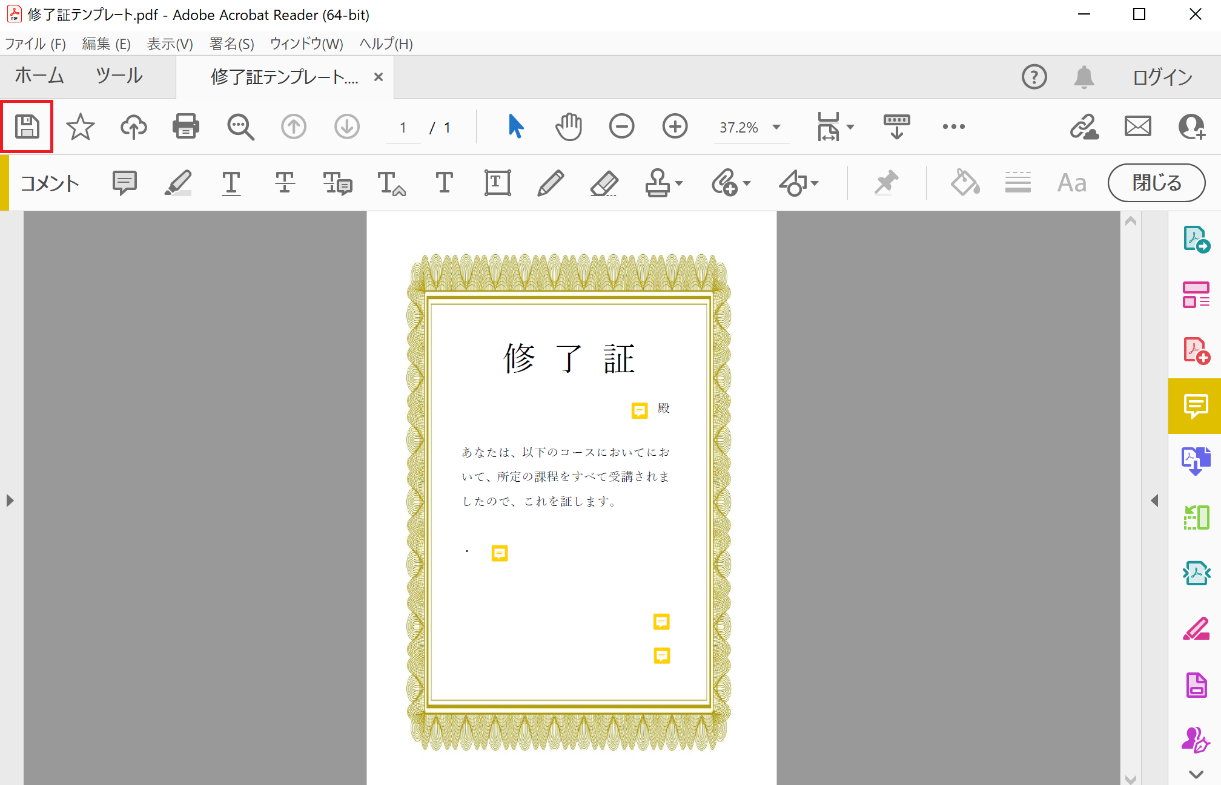Open more tools ellipsis menu
This screenshot has width=1221, height=785.
click(x=954, y=126)
